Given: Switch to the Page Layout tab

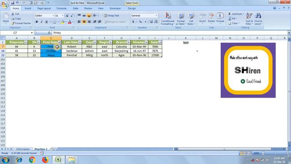Looking at the screenshot, I should 44,8.
